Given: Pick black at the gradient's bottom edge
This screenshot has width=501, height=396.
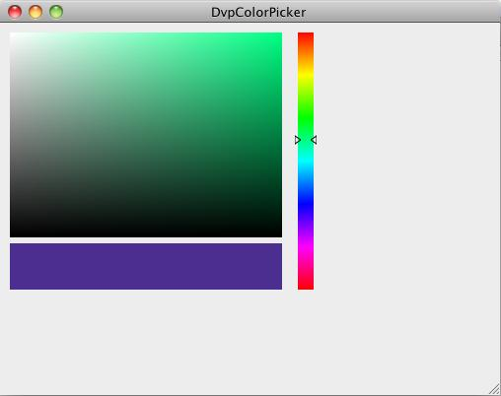Looking at the screenshot, I should 146,234.
